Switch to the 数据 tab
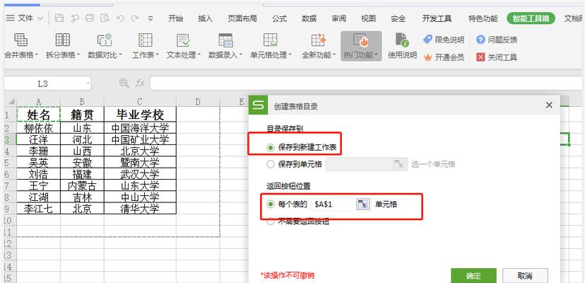Screen dimensions: 585x283 (x=309, y=18)
